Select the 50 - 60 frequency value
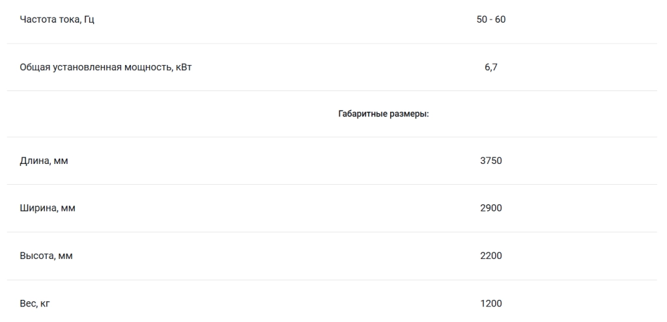Viewport: 667px width, 322px height. 491,20
